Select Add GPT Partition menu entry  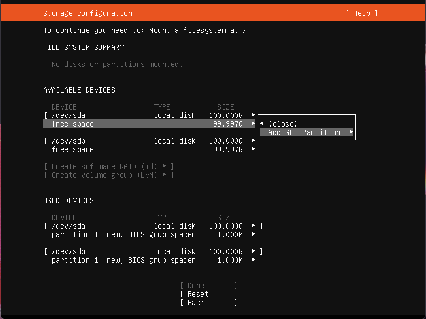(306, 132)
